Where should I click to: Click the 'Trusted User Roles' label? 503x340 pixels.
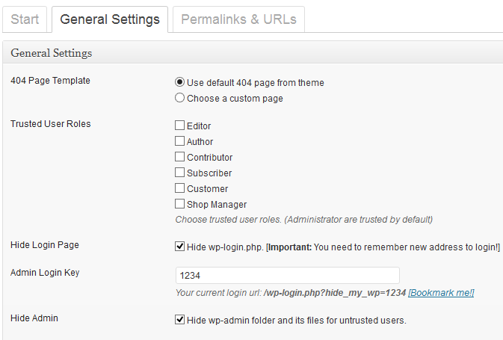tap(51, 123)
